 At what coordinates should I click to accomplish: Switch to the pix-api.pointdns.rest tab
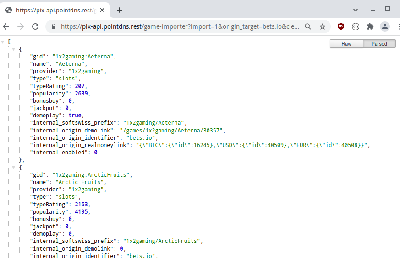pyautogui.click(x=55, y=10)
